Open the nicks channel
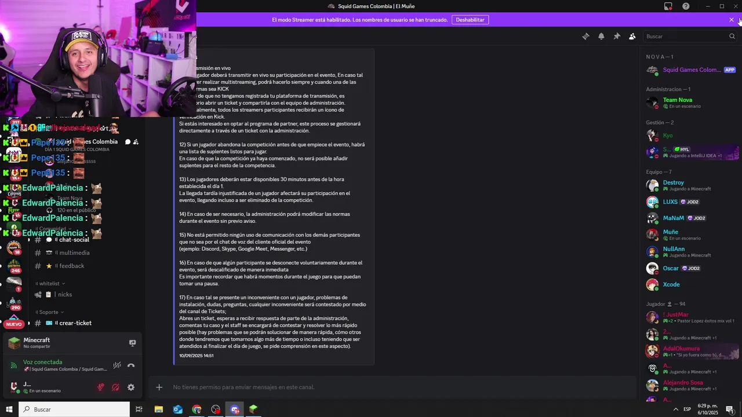This screenshot has height=417, width=742. [65, 294]
